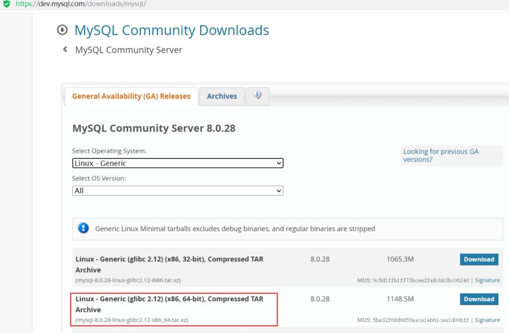Click the green security shield in the address bar
This screenshot has height=333, width=509.
click(6, 4)
